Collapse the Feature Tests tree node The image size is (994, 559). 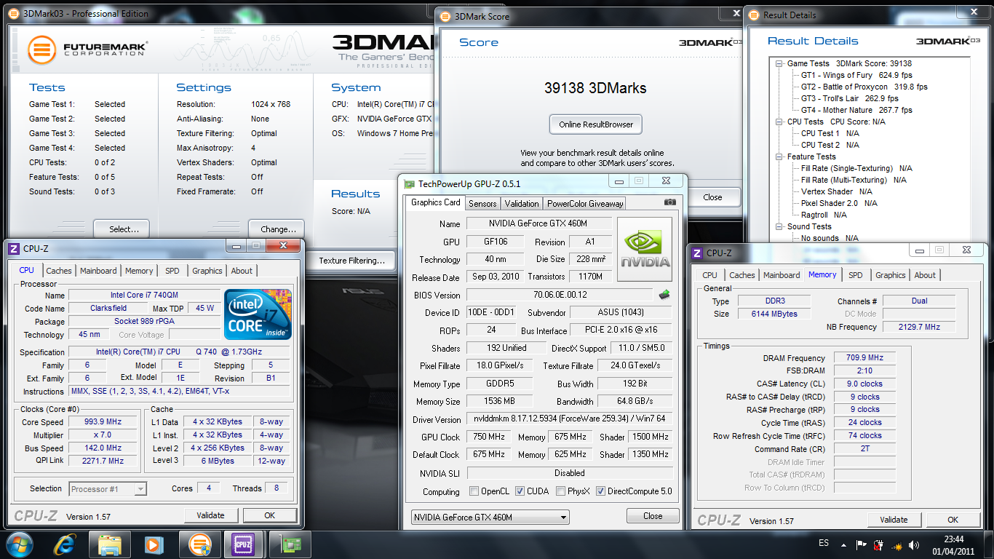click(x=779, y=156)
